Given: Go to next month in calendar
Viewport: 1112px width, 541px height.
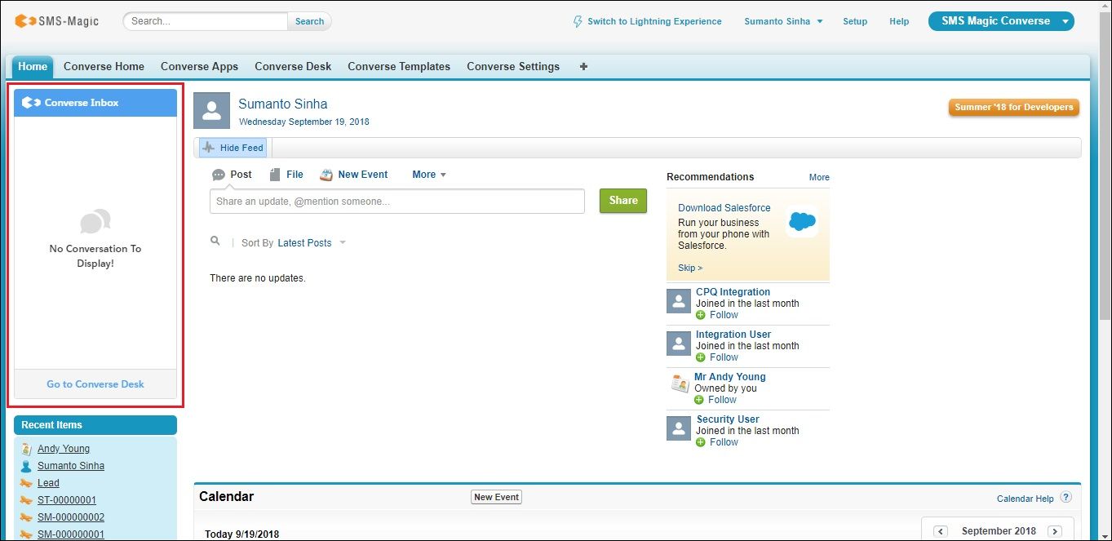Looking at the screenshot, I should click(x=1054, y=531).
